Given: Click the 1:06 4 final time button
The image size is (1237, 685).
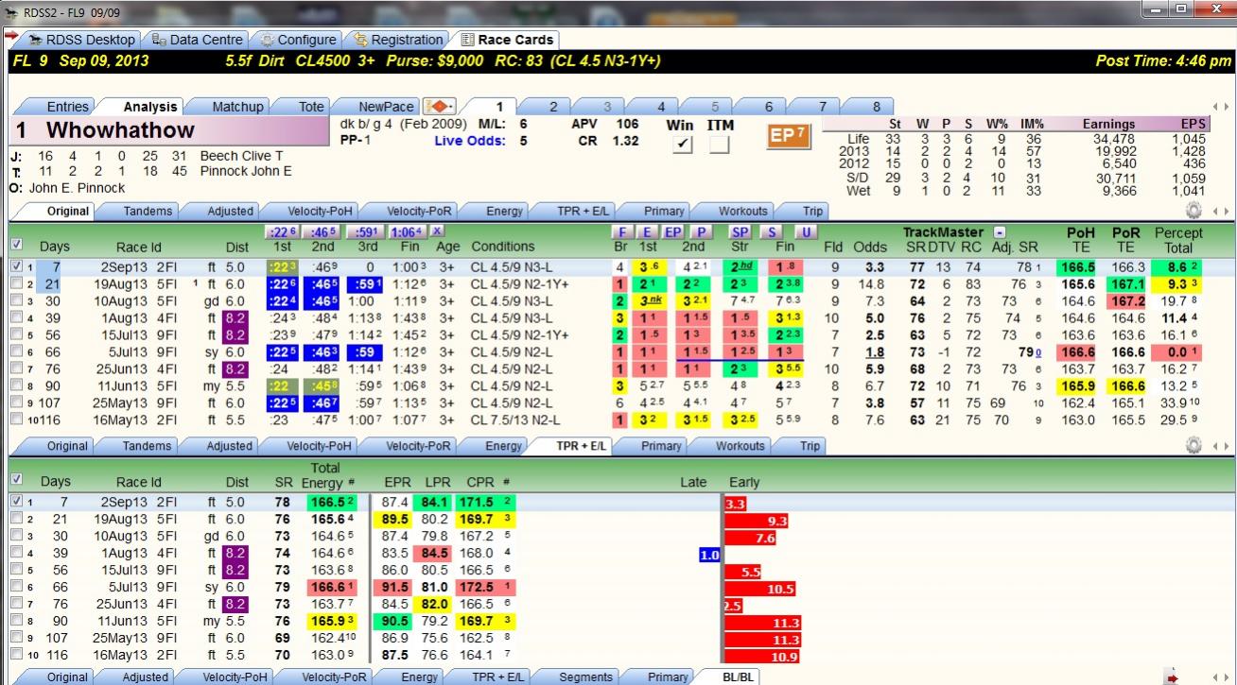Looking at the screenshot, I should pyautogui.click(x=409, y=231).
